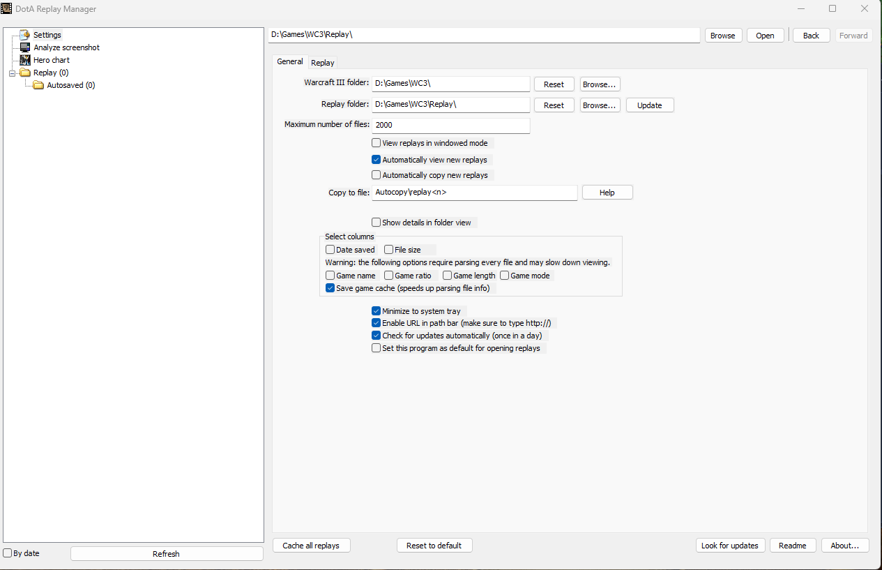Reset the Warcraft III folder path
This screenshot has width=882, height=570.
pos(554,84)
